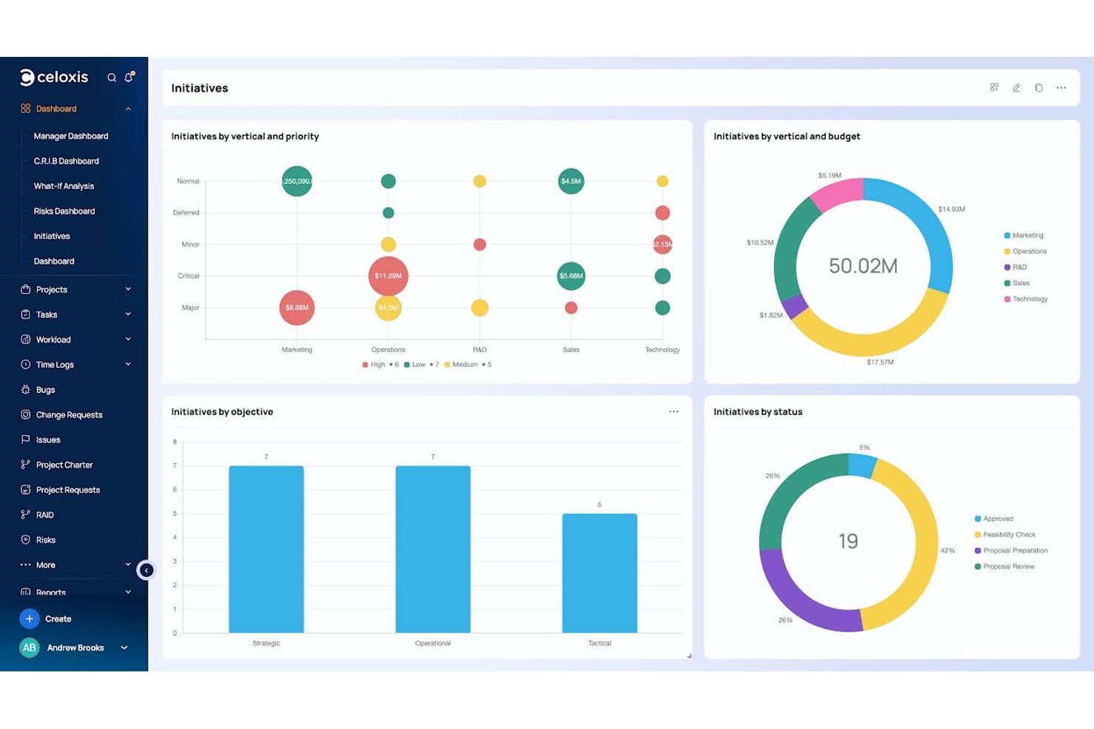Screen dimensions: 1094x729
Task: Click the Project Requests icon in the sidebar
Action: point(26,490)
